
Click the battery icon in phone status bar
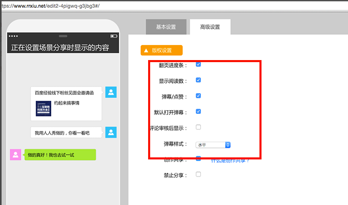(x=113, y=36)
